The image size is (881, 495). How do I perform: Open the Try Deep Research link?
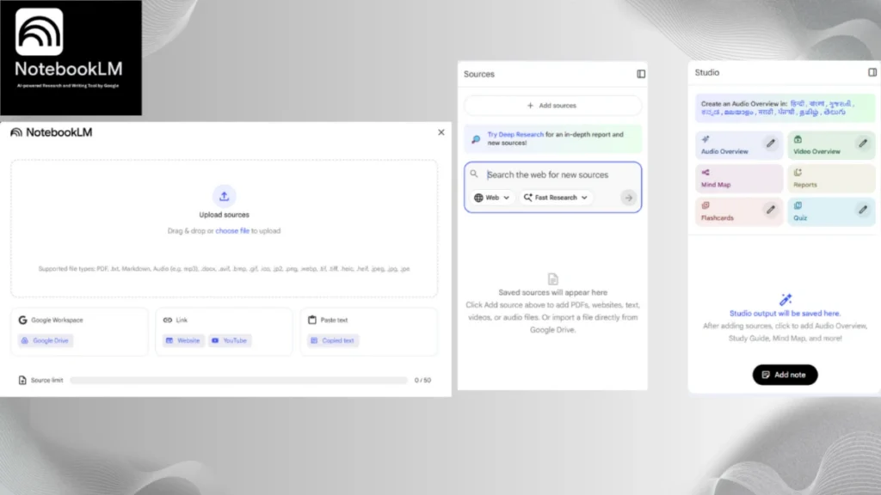point(515,134)
